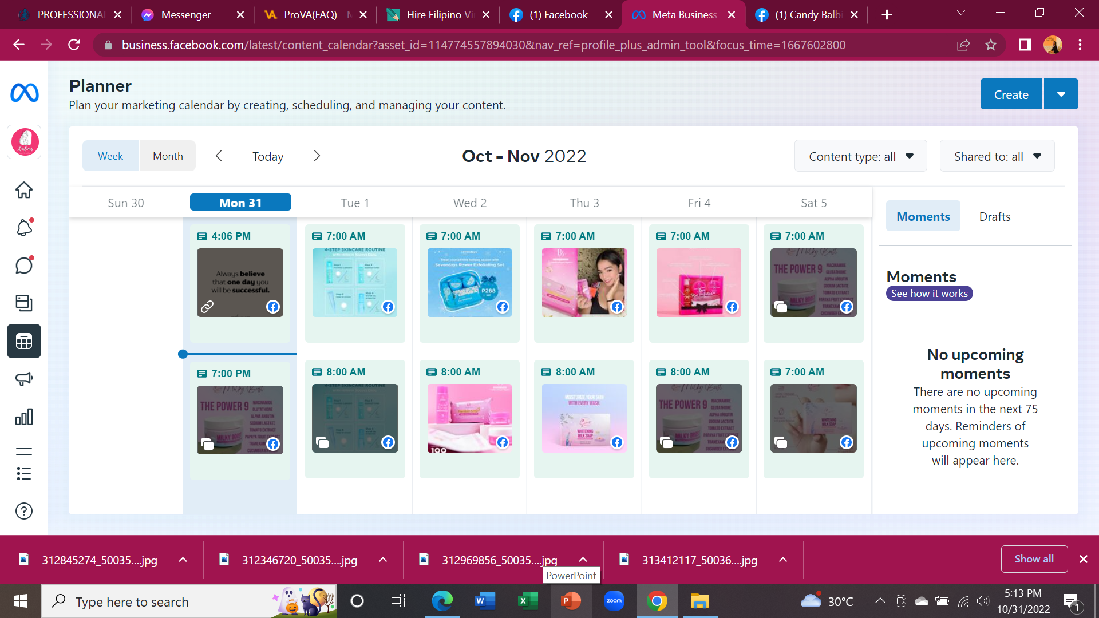Open PowerPoint from Windows taskbar
This screenshot has height=618, width=1099.
point(571,601)
